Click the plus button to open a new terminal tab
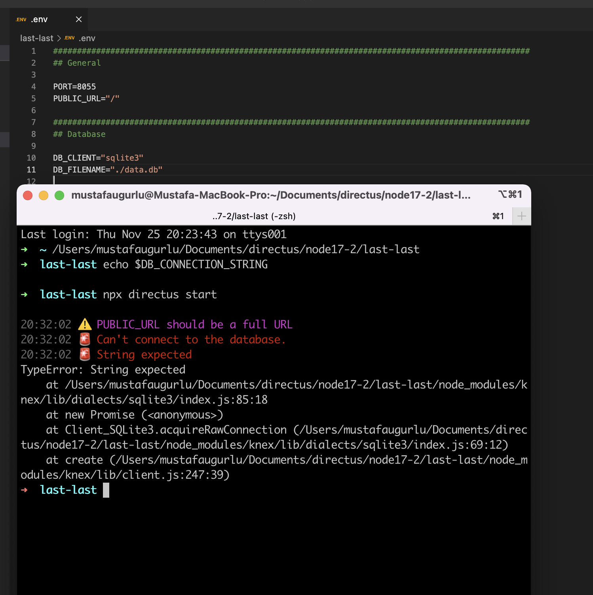The image size is (593, 595). coord(522,216)
